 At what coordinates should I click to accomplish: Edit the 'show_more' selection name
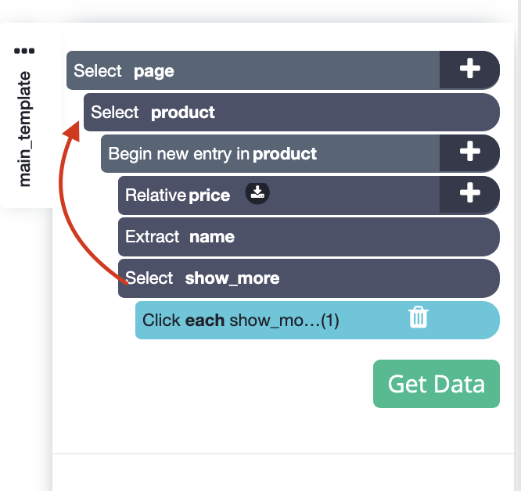(x=232, y=278)
